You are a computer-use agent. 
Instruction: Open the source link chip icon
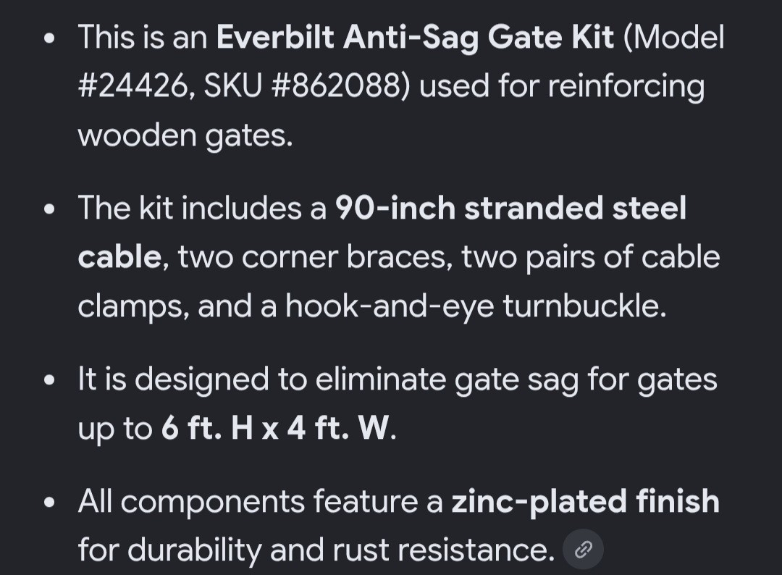(x=583, y=549)
